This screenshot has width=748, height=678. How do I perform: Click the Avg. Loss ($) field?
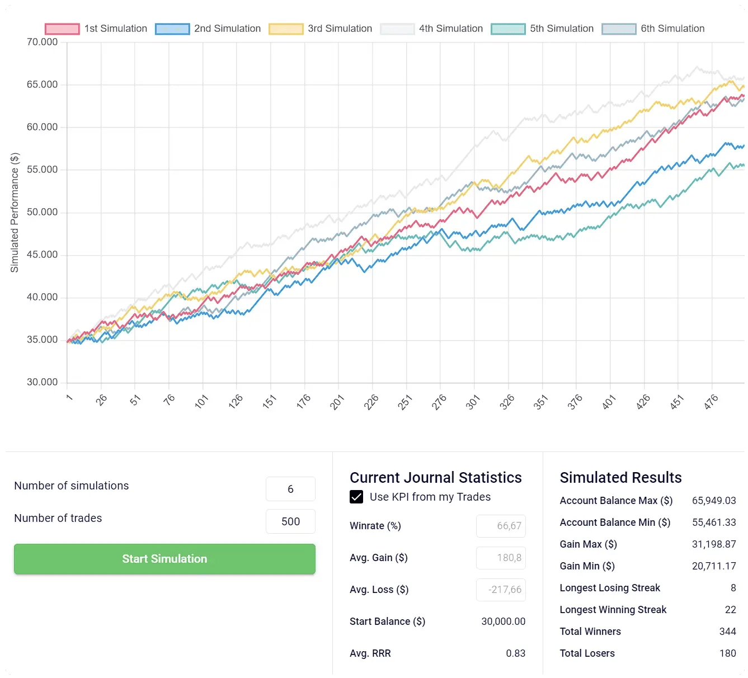click(501, 590)
